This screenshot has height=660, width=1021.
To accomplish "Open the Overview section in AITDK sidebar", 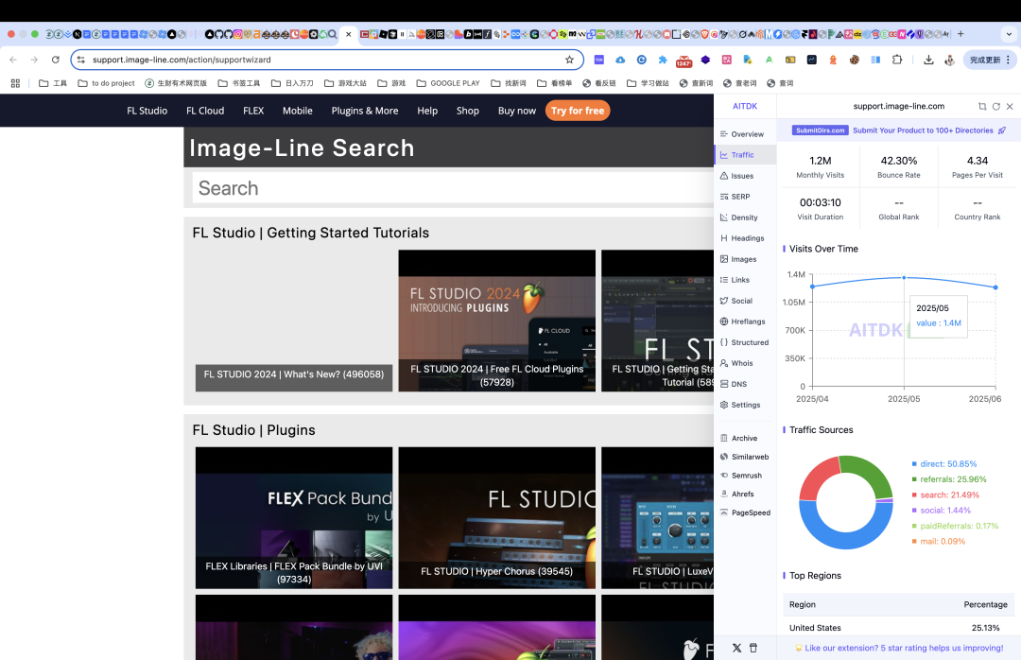I will [x=745, y=134].
